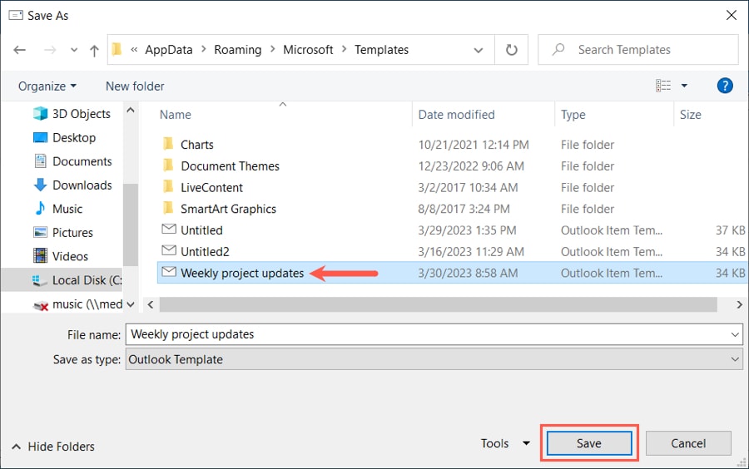Click the Save button
This screenshot has height=469, width=749.
(589, 444)
